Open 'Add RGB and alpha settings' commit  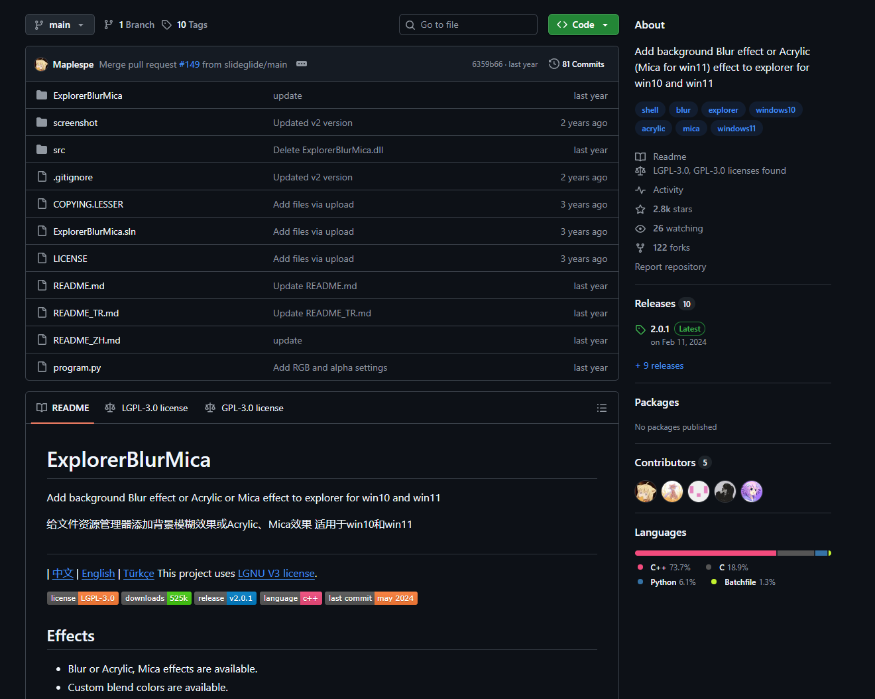[330, 367]
